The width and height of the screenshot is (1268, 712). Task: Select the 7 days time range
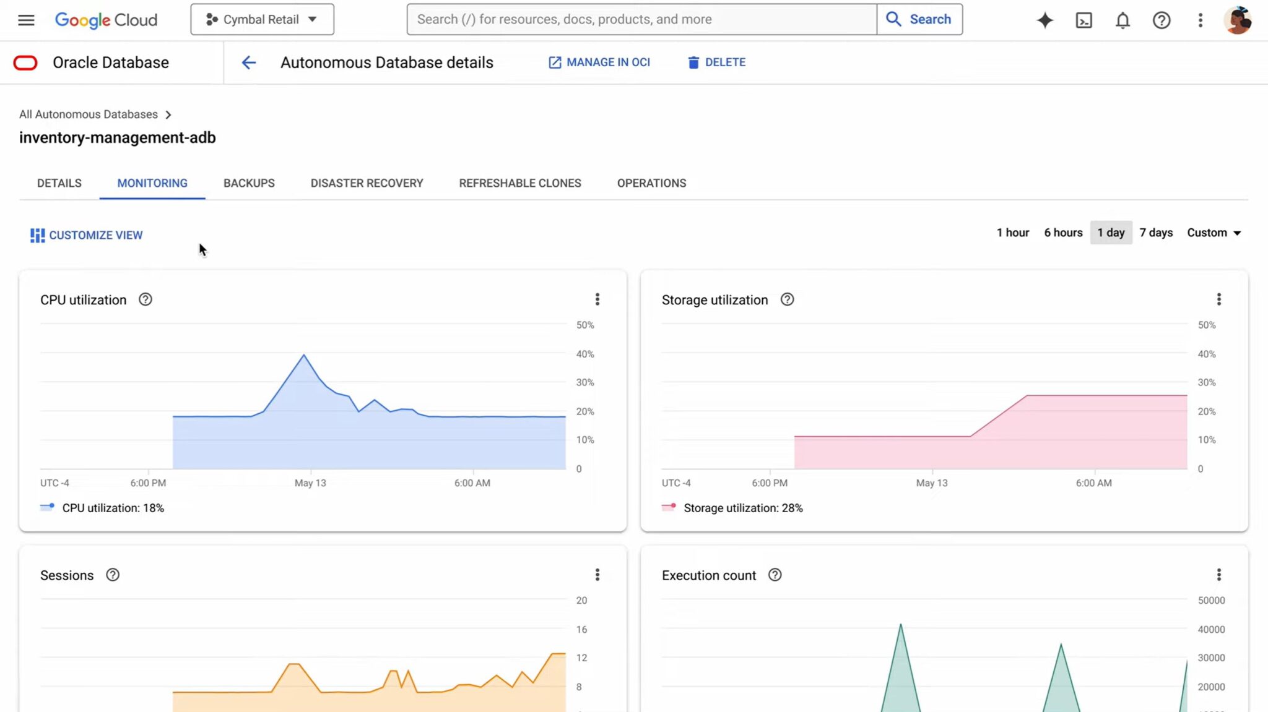[1155, 233]
